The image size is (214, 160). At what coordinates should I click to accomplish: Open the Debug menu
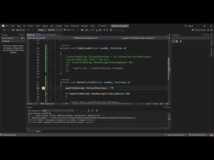[x=45, y=26]
